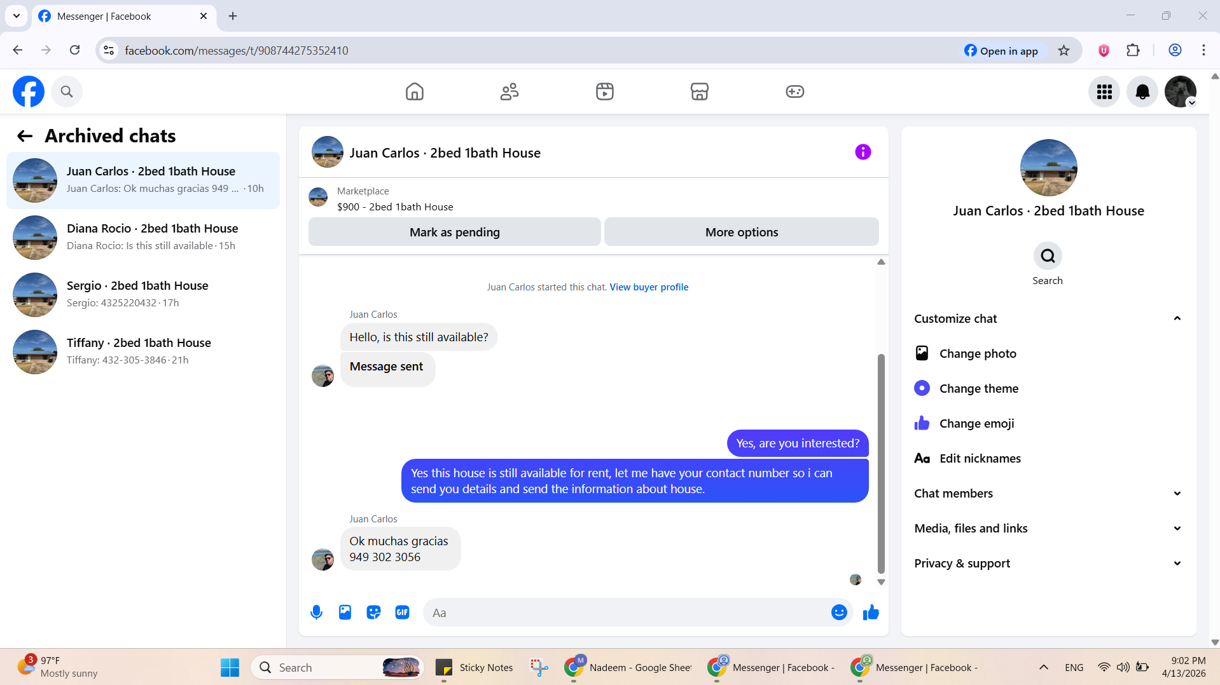Open Sticky Notes from taskbar
The height and width of the screenshot is (685, 1220).
474,667
